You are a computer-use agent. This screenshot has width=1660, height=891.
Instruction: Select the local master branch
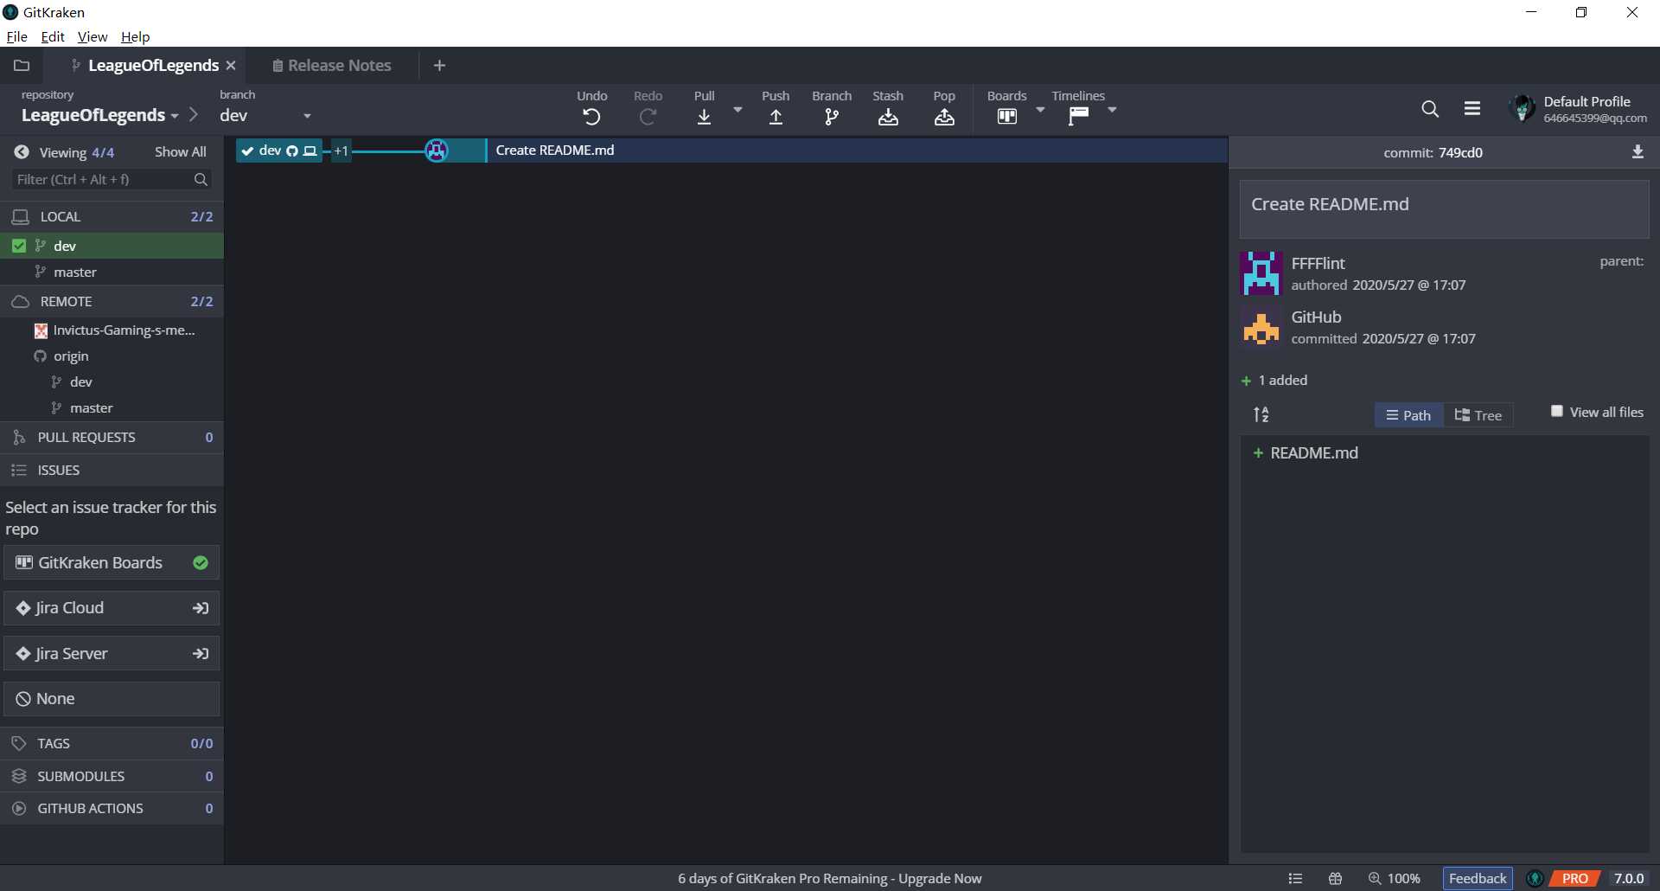(112, 272)
